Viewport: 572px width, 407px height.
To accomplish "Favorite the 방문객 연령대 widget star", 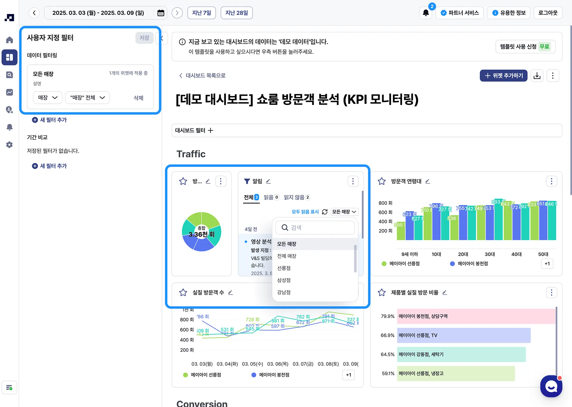I will 382,181.
